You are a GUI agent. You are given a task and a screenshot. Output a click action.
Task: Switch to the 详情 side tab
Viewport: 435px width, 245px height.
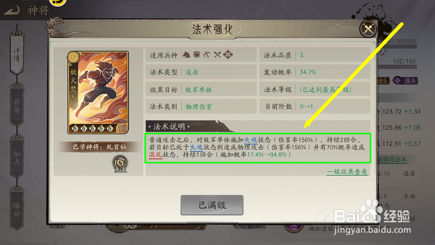(17, 53)
